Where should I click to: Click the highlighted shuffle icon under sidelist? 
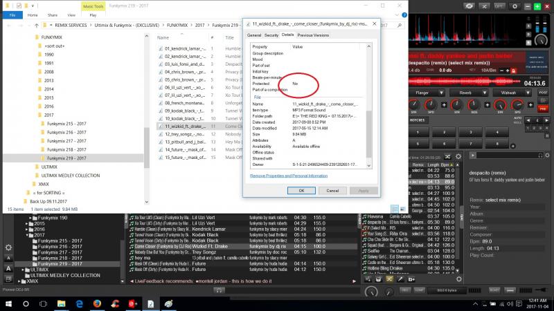click(389, 279)
